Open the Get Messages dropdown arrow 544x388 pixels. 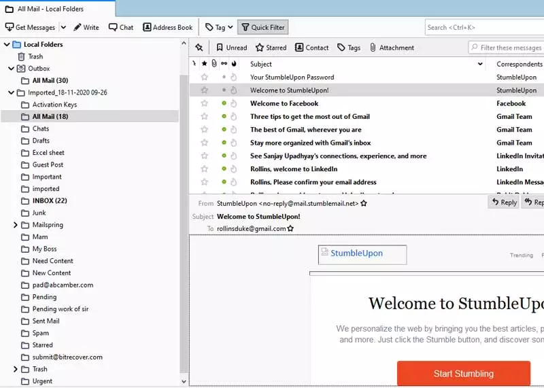[63, 27]
